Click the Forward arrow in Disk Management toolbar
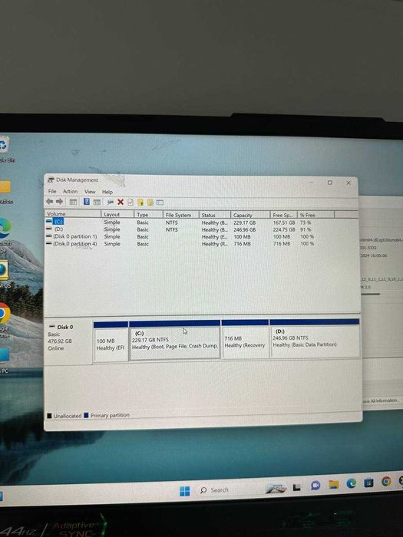403x537 pixels. [x=60, y=201]
